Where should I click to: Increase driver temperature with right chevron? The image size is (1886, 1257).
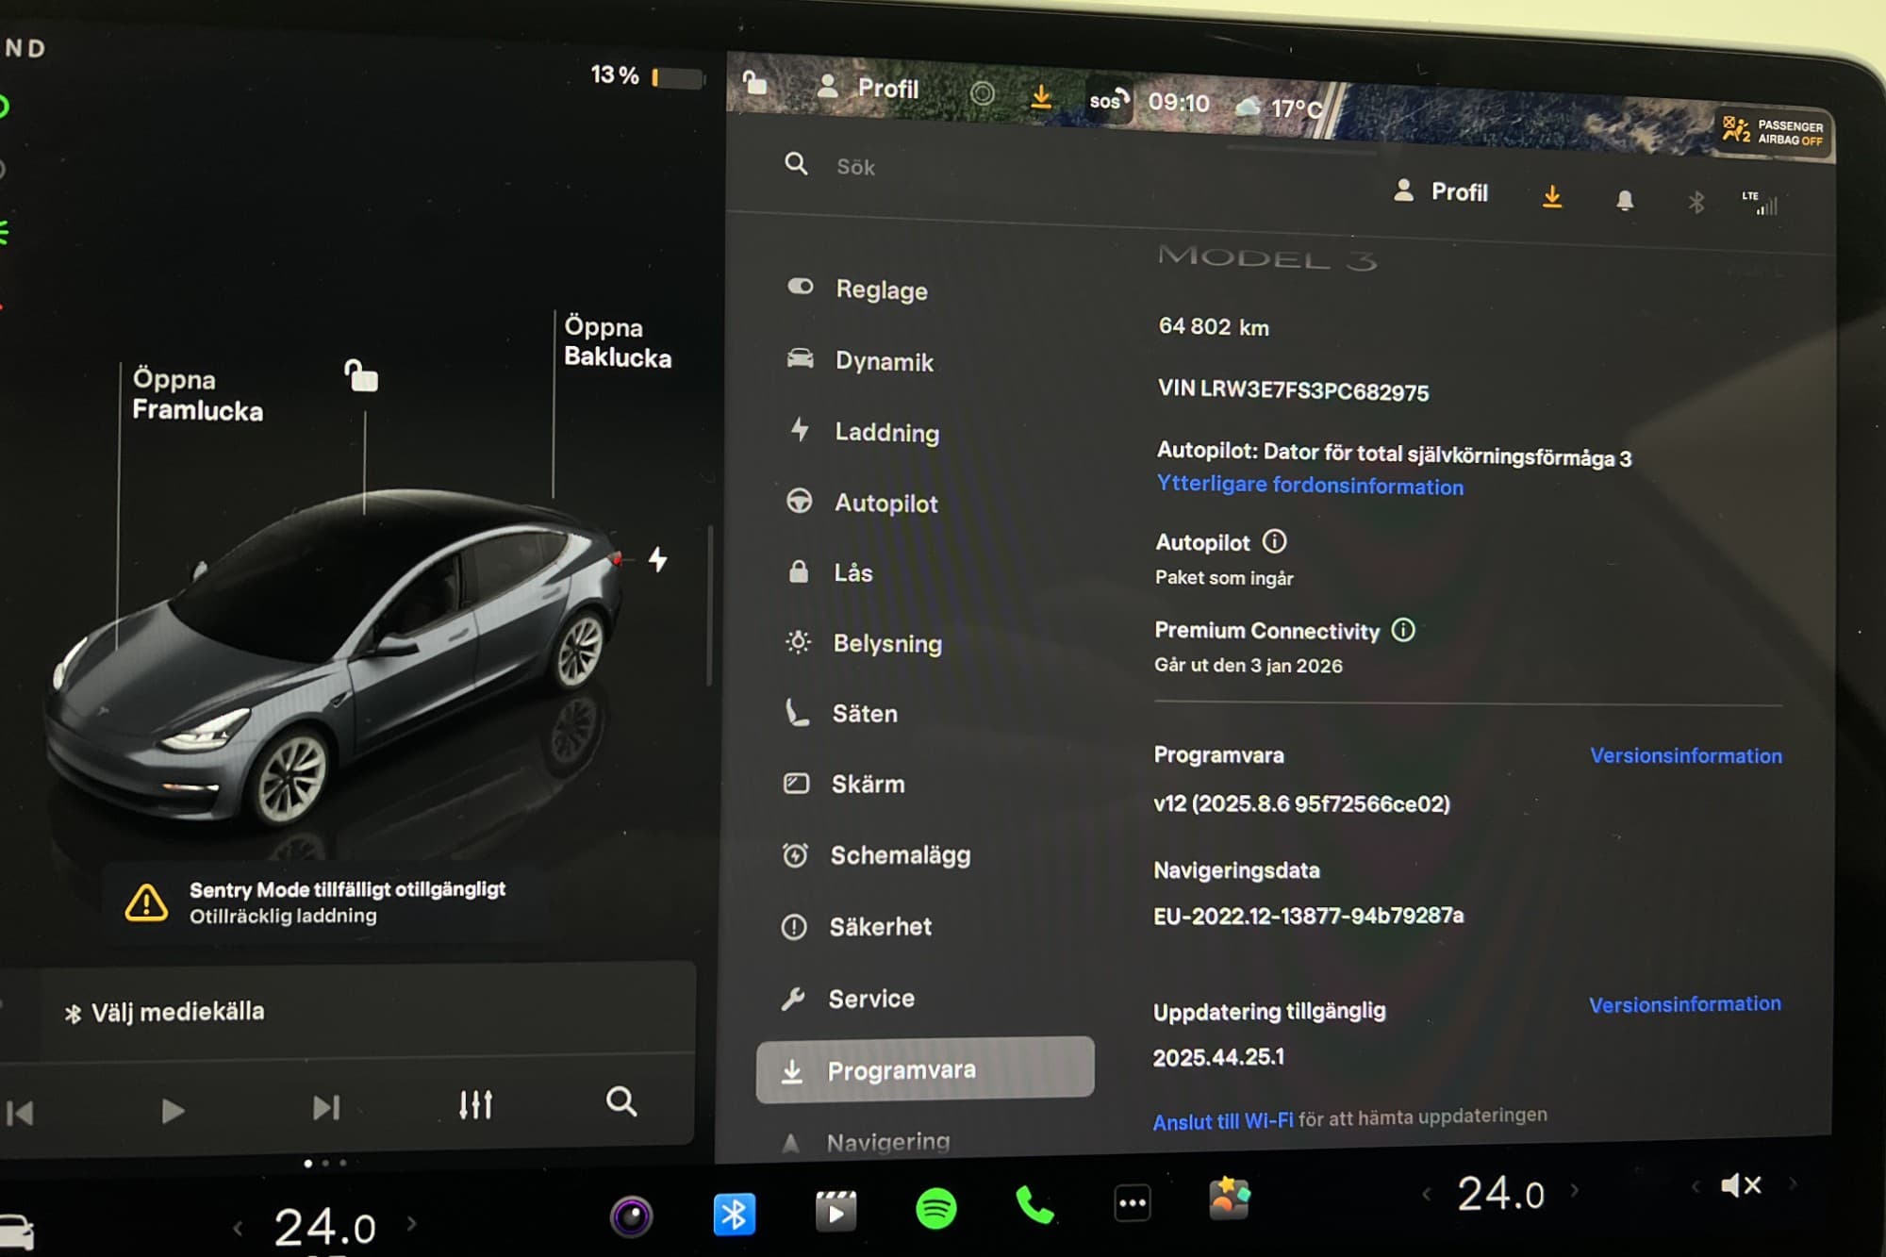click(x=412, y=1224)
